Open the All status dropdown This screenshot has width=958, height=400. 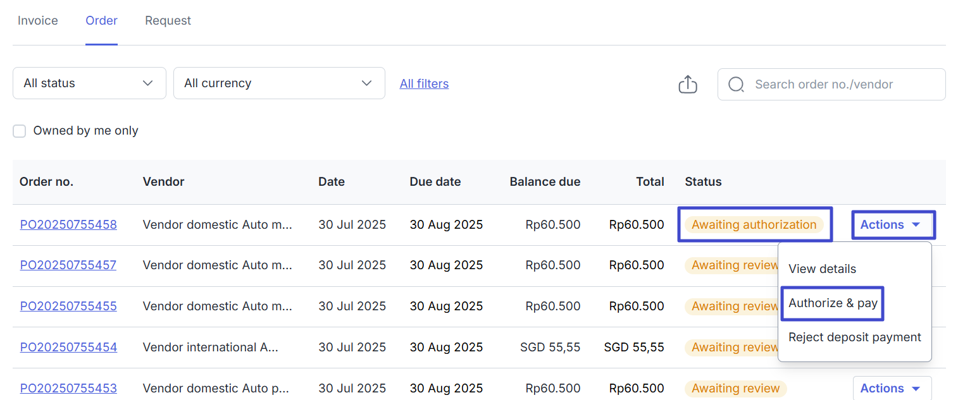(89, 83)
